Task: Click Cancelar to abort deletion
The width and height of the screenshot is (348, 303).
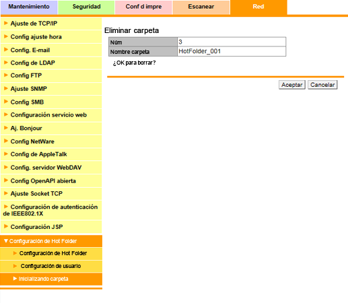Action: coord(322,85)
